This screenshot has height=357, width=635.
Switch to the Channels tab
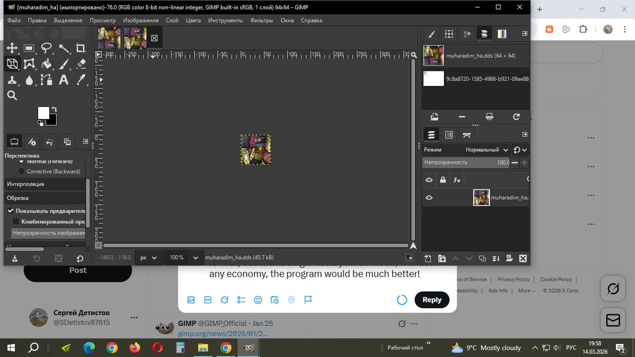449,135
